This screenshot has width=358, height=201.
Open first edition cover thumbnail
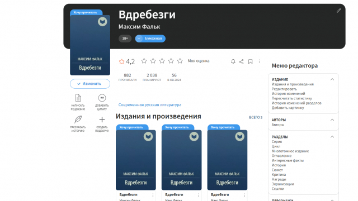coord(136,160)
